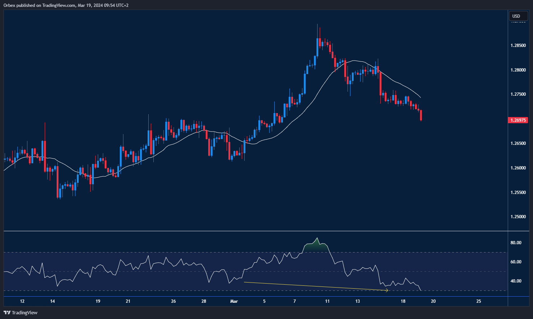Click the 80.00 level on the RSI scale
This screenshot has height=319, width=533.
point(516,243)
